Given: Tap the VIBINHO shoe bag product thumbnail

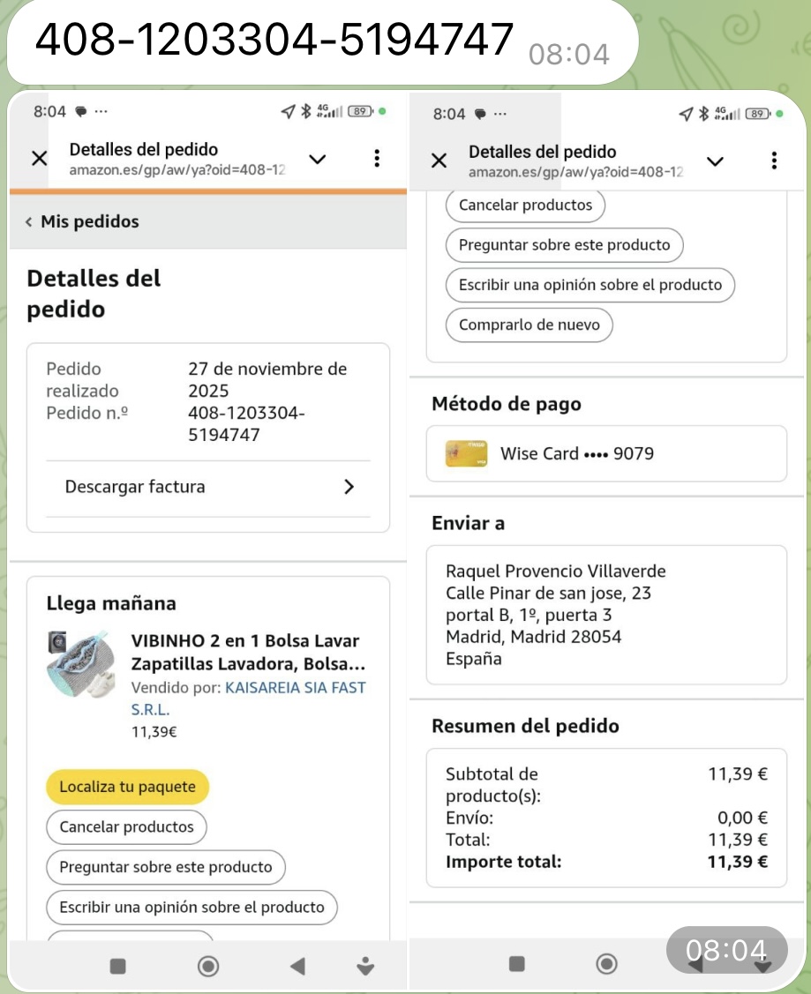Looking at the screenshot, I should (81, 663).
